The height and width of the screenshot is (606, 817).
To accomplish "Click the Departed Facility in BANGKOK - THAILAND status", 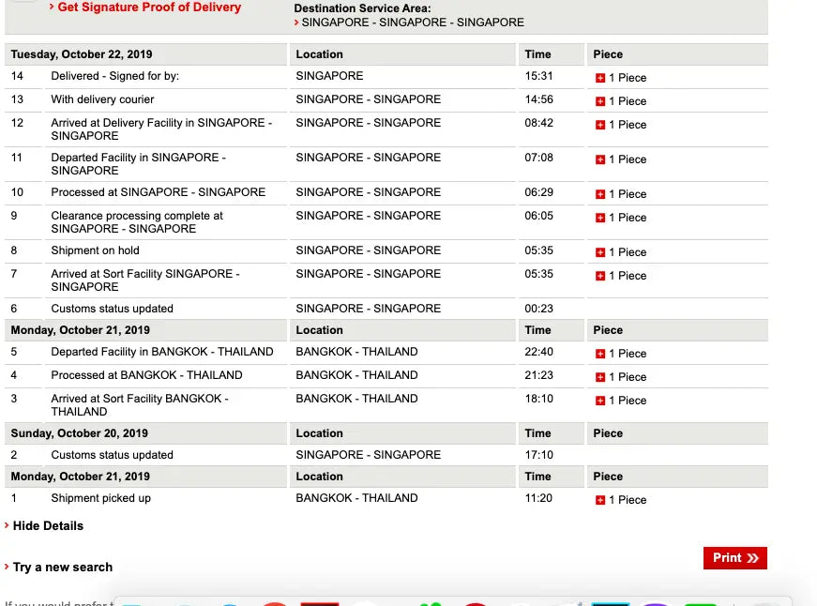I will (x=162, y=352).
